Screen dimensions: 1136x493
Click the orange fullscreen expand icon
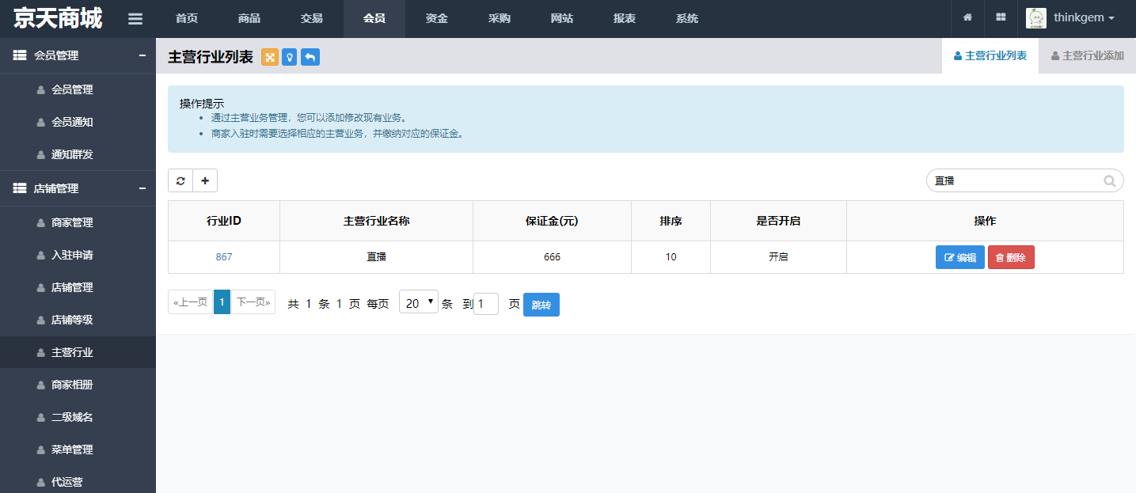pos(270,57)
